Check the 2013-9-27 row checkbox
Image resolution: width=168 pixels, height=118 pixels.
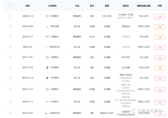[10, 113]
